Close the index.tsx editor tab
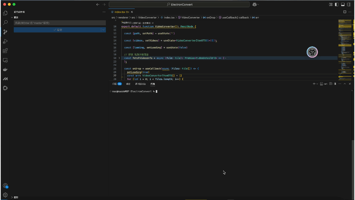 click(132, 12)
